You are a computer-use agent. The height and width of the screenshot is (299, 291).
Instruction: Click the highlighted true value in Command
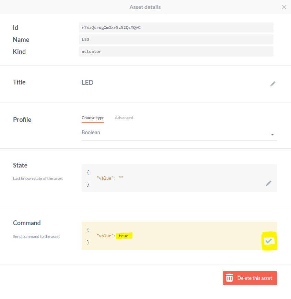click(124, 236)
